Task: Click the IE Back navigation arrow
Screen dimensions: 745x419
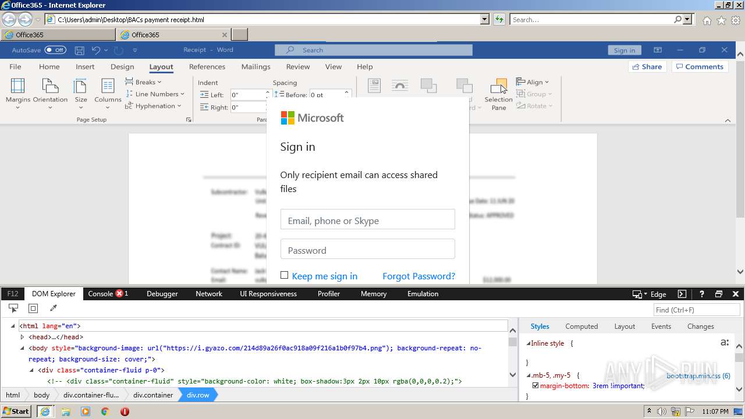Action: [9, 19]
